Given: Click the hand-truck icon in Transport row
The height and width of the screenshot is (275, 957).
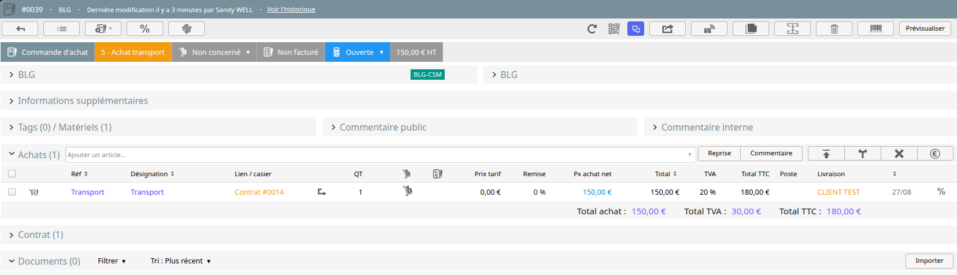Looking at the screenshot, I should tap(408, 191).
